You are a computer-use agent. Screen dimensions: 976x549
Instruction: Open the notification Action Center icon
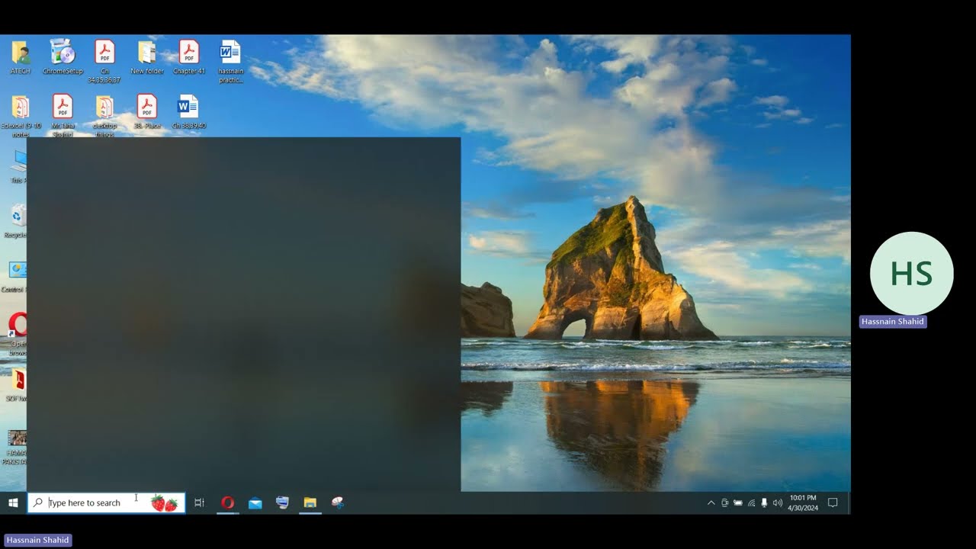tap(833, 502)
